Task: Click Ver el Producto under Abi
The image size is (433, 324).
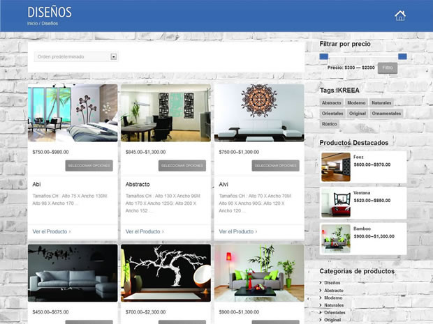Action: coord(52,232)
